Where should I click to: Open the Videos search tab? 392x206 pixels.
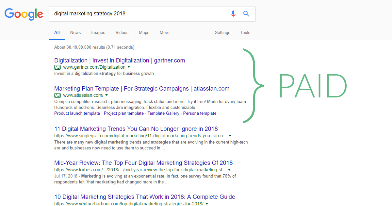[122, 32]
